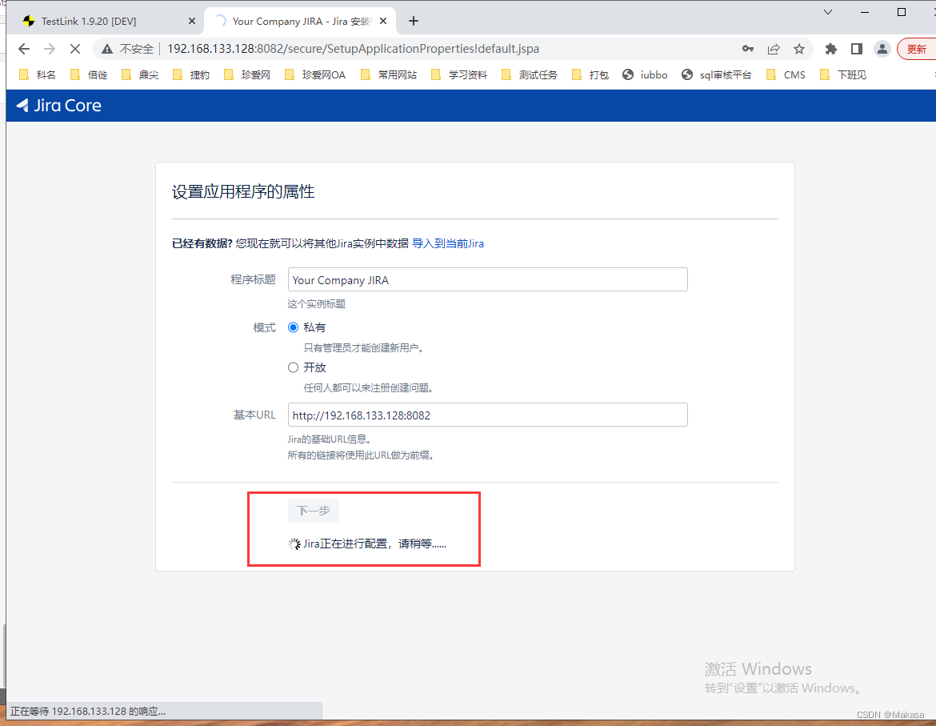
Task: Click the Jira正在进行配置 loading text
Action: click(x=375, y=544)
